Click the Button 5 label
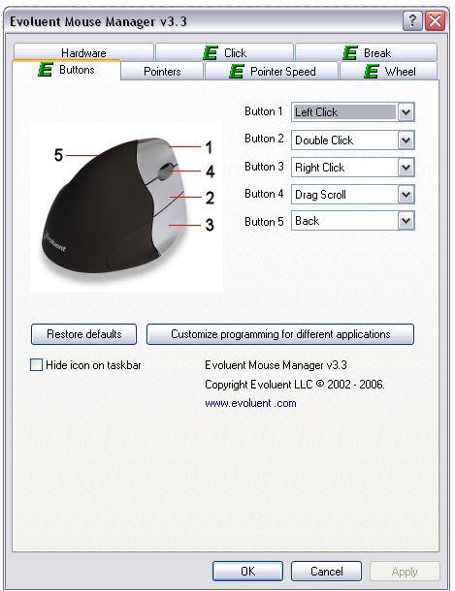The height and width of the screenshot is (591, 455). point(264,222)
